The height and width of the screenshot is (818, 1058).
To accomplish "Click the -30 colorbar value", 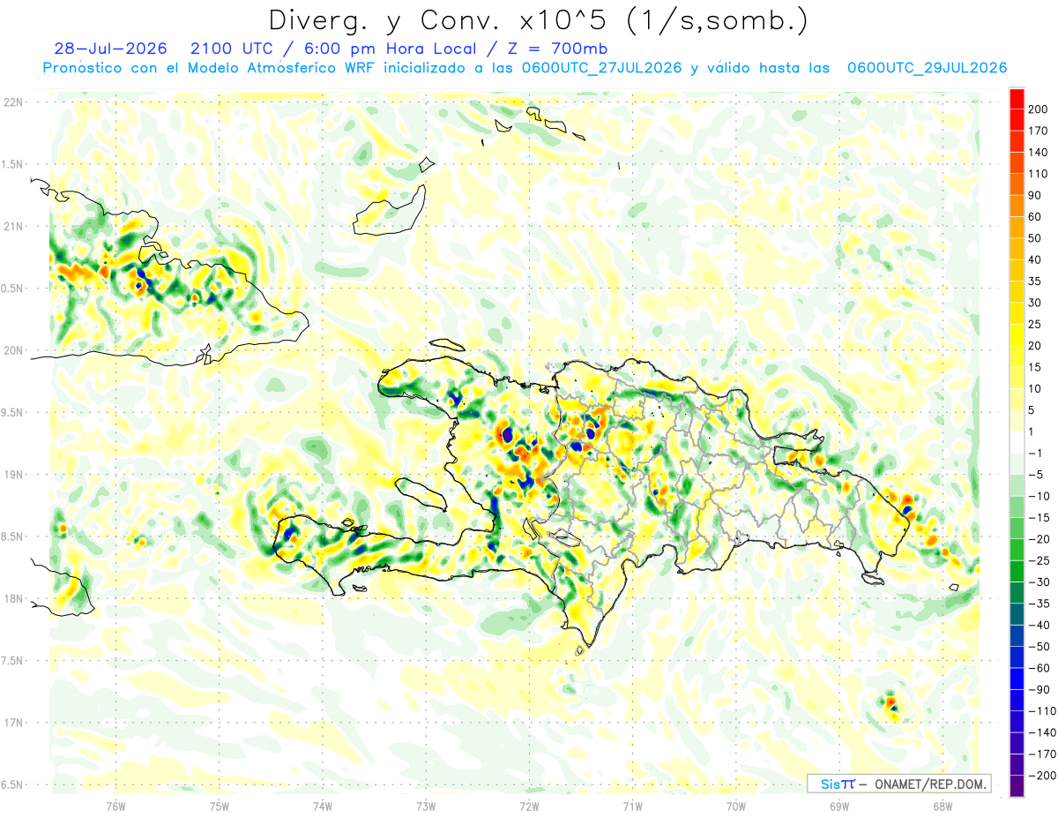I will (1038, 583).
